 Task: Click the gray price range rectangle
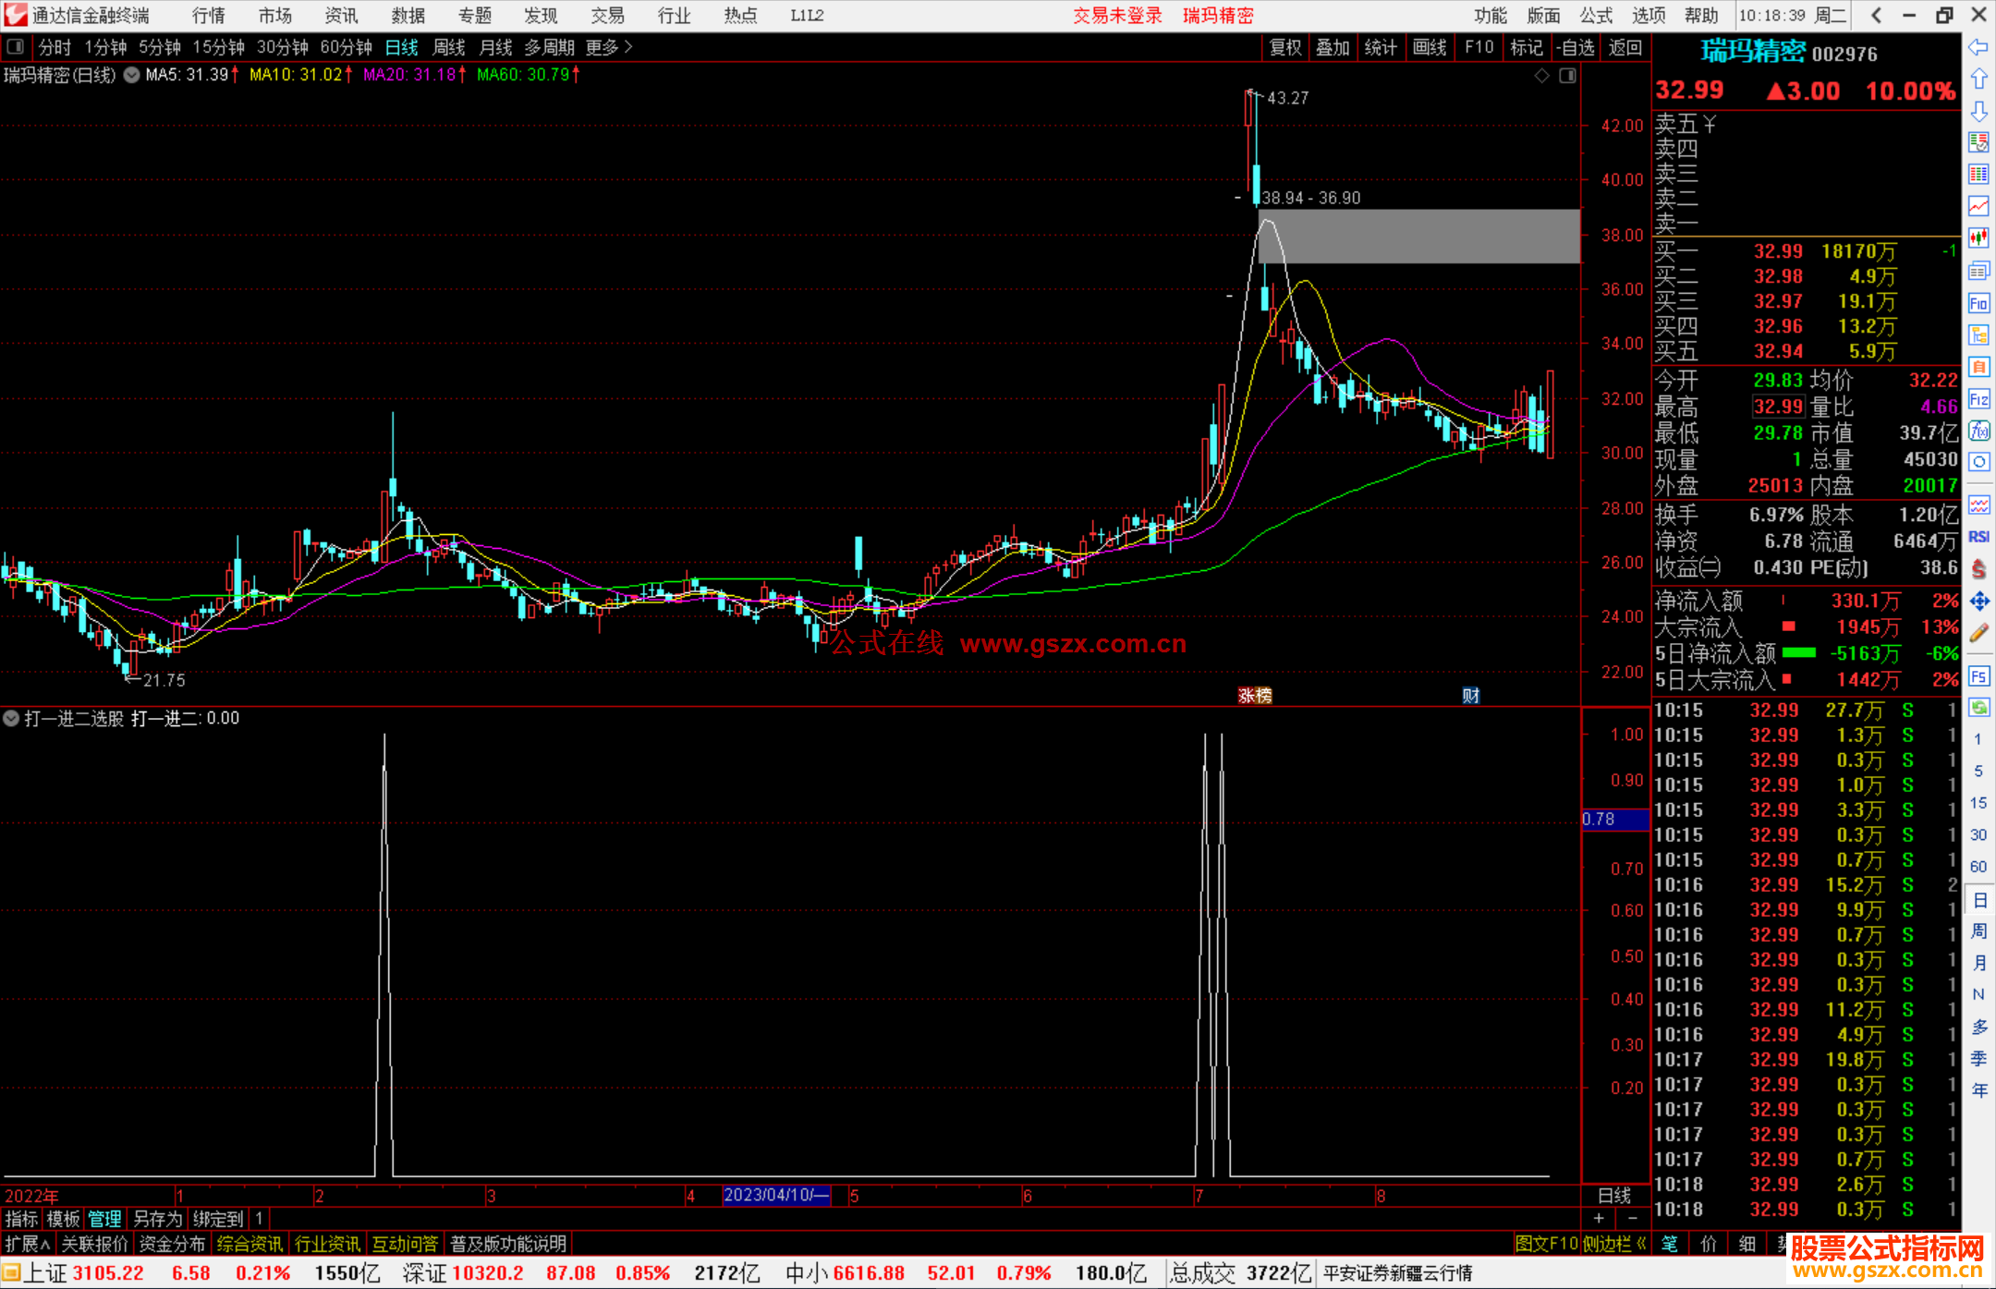(x=1418, y=237)
